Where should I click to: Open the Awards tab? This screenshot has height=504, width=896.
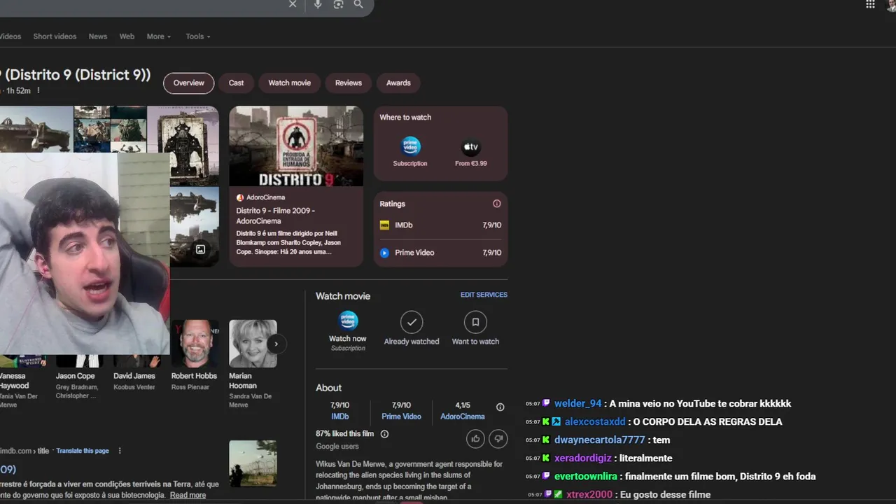point(398,83)
